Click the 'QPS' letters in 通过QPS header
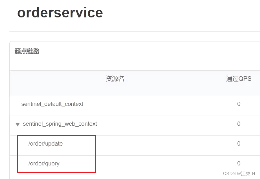This screenshot has width=260, height=179. pyautogui.click(x=245, y=79)
